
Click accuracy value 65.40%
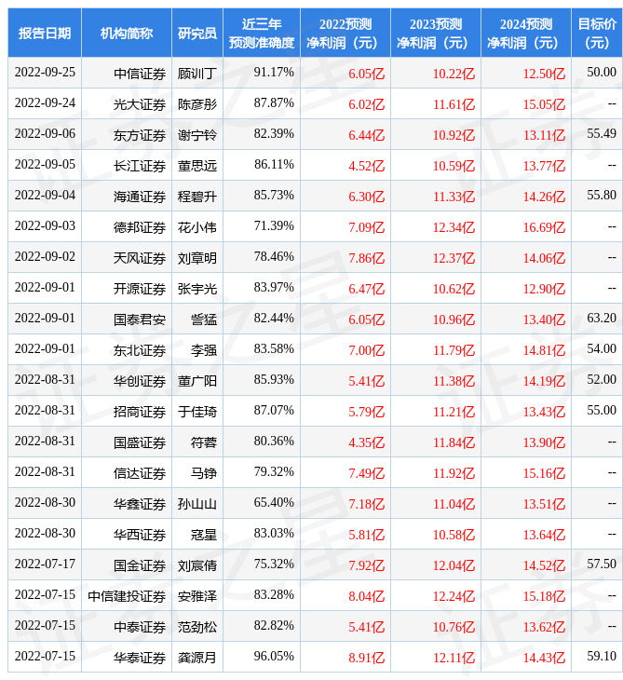[x=274, y=503]
